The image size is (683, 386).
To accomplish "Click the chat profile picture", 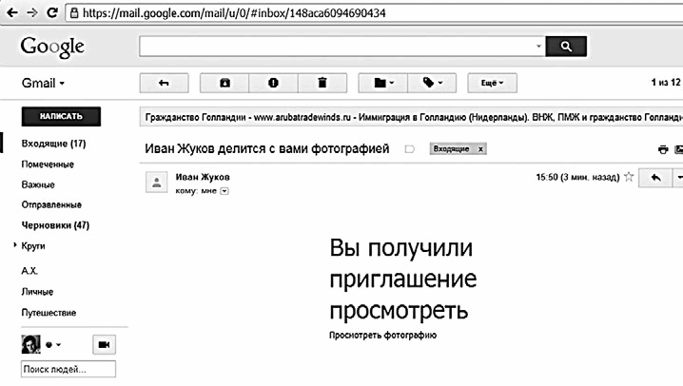I will (x=31, y=345).
